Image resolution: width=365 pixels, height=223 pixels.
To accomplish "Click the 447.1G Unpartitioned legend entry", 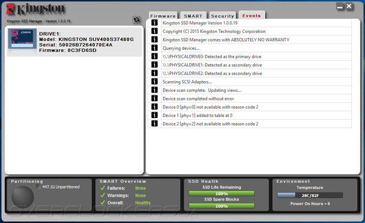I will click(58, 187).
